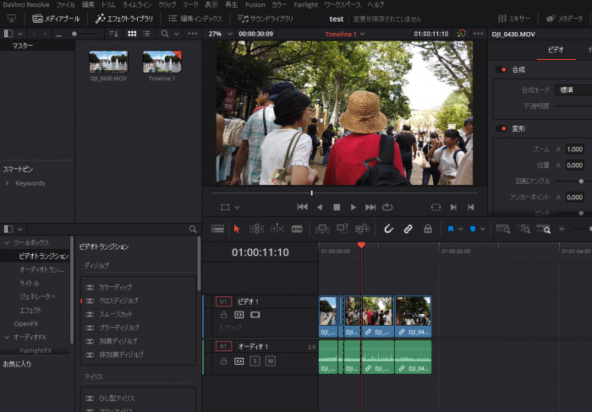Toggle auto track selector on Video 1
The height and width of the screenshot is (412, 592).
tap(239, 315)
